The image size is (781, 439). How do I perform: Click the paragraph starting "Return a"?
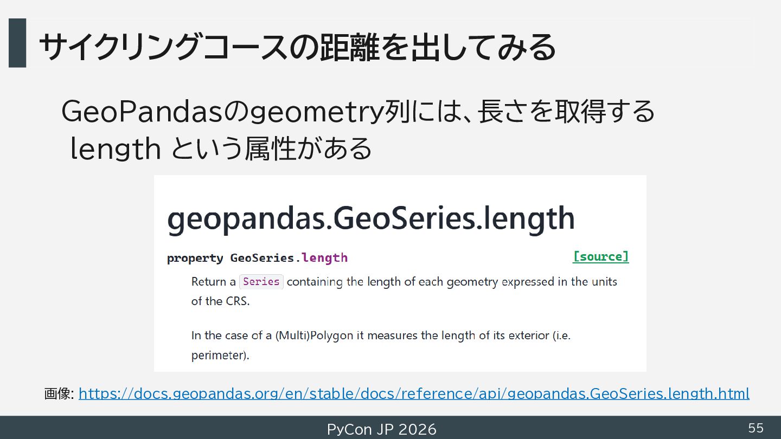click(404, 291)
